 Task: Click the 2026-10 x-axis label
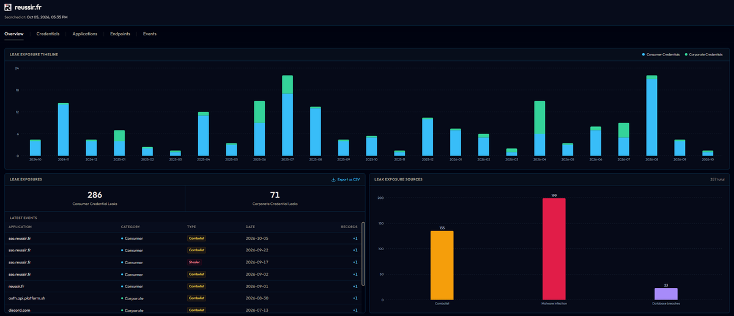click(708, 160)
